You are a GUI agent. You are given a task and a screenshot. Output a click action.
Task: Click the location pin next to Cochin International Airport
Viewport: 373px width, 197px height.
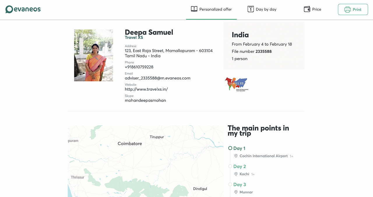pos(236,156)
